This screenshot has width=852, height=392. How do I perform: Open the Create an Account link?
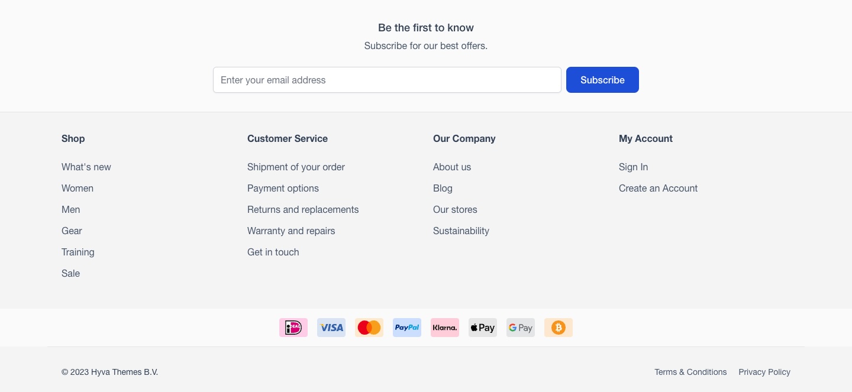(x=658, y=188)
